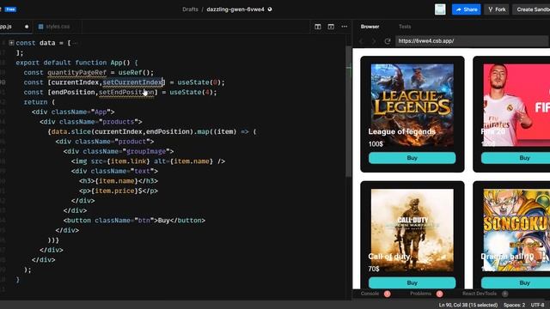Buy the League of Legends product
The image size is (550, 309).
tap(412, 158)
